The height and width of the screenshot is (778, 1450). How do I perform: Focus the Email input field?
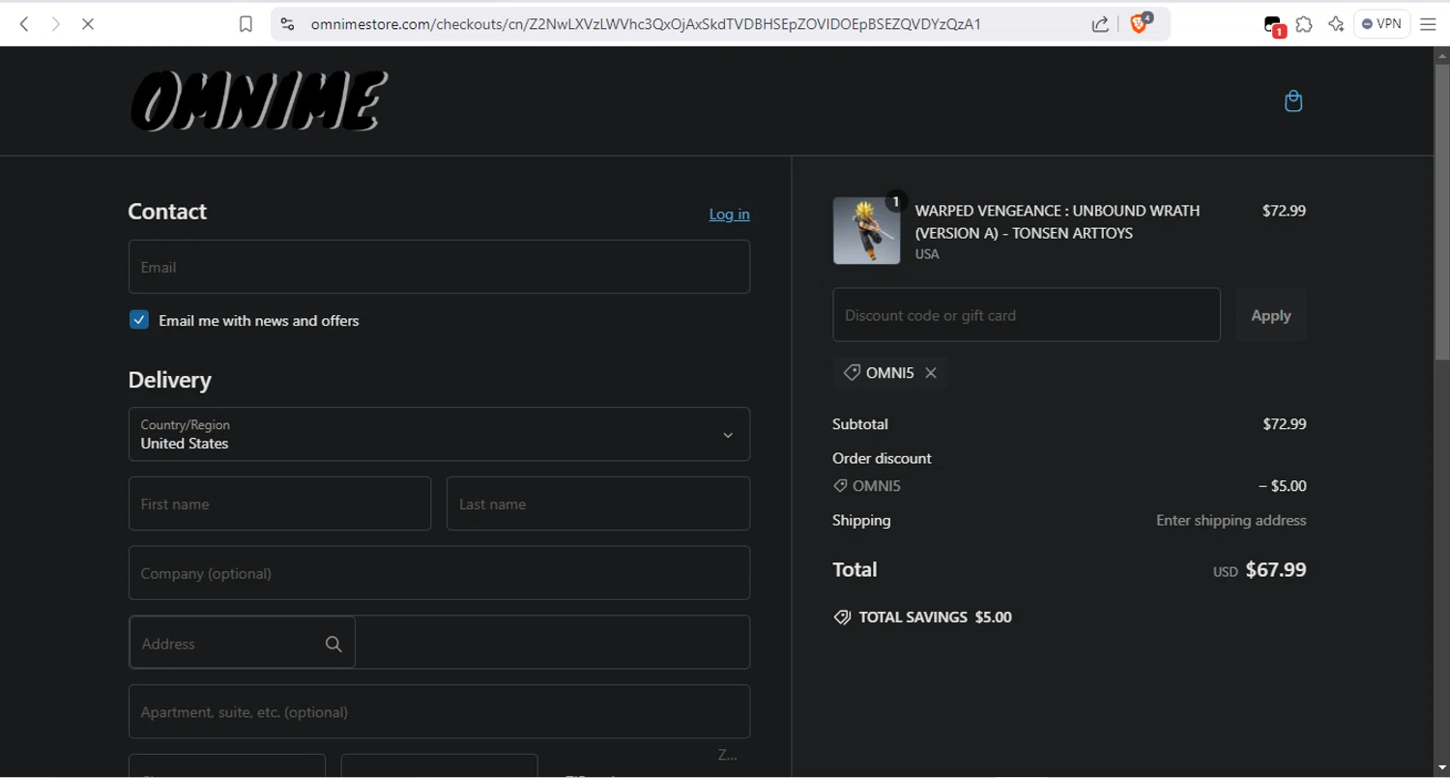click(x=439, y=267)
